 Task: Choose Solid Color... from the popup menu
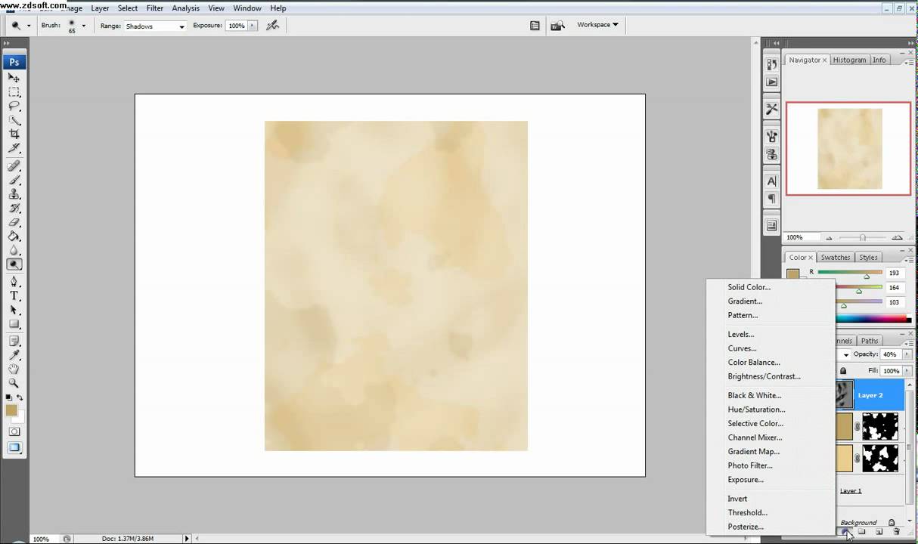(x=749, y=287)
